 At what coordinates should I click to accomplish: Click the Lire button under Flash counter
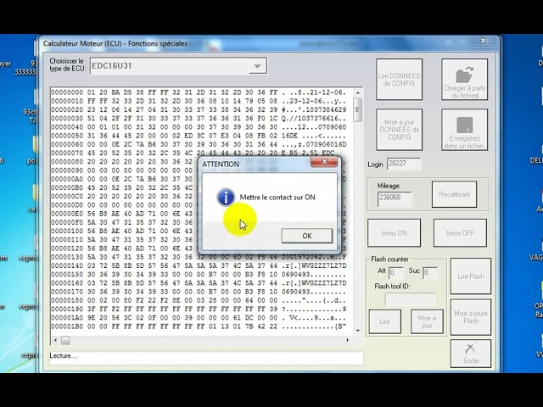point(384,321)
